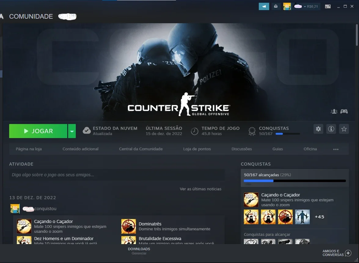Open account dropdown showing R$0,21
The height and width of the screenshot is (263, 359).
pyautogui.click(x=306, y=6)
